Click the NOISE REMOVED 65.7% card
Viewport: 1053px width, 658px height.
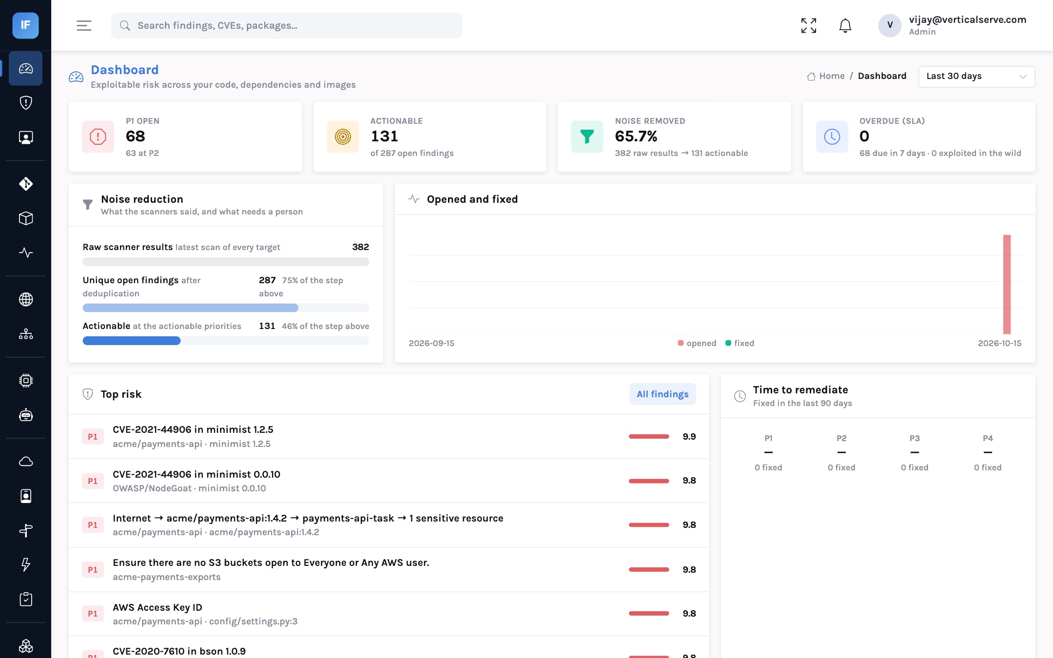pyautogui.click(x=674, y=136)
